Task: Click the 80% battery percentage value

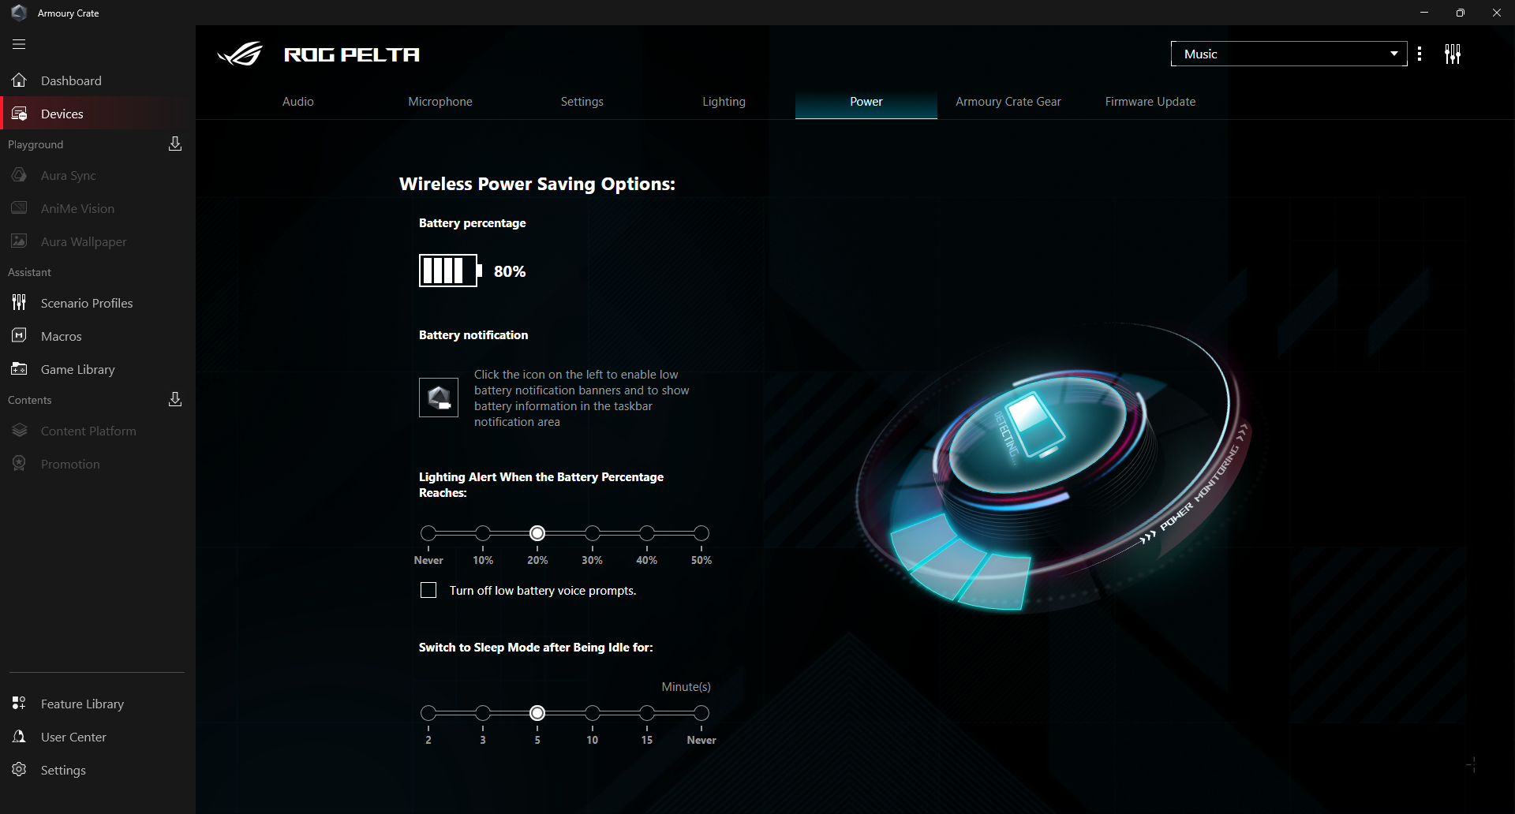Action: (510, 271)
